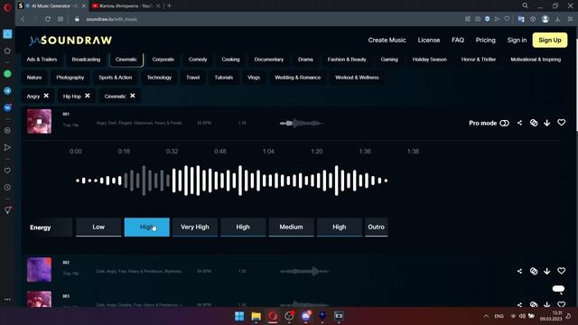Image resolution: width=578 pixels, height=325 pixels.
Task: Open new browser tab with plus
Action: point(169,5)
